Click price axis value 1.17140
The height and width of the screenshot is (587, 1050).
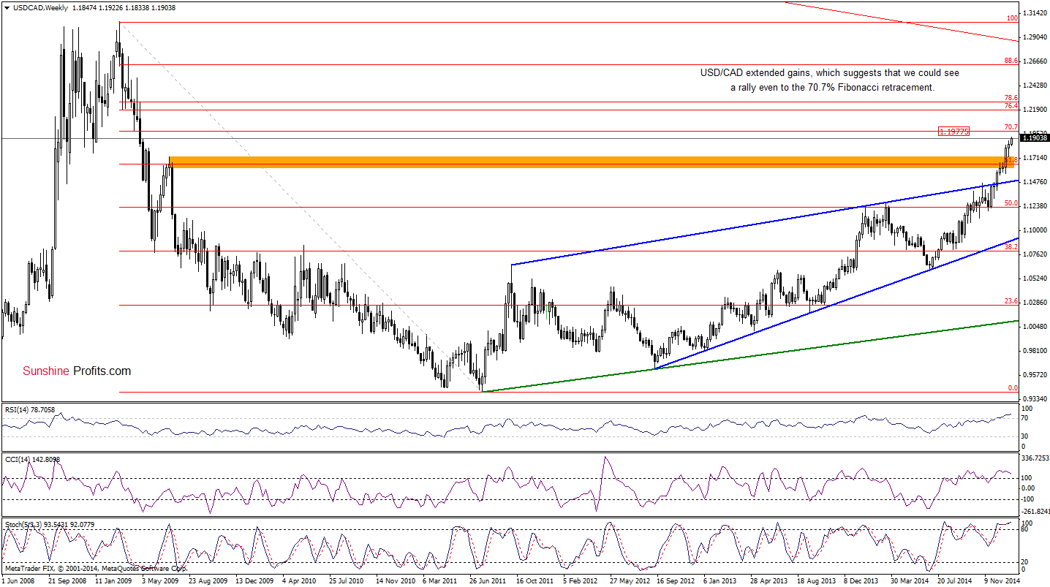point(1035,158)
